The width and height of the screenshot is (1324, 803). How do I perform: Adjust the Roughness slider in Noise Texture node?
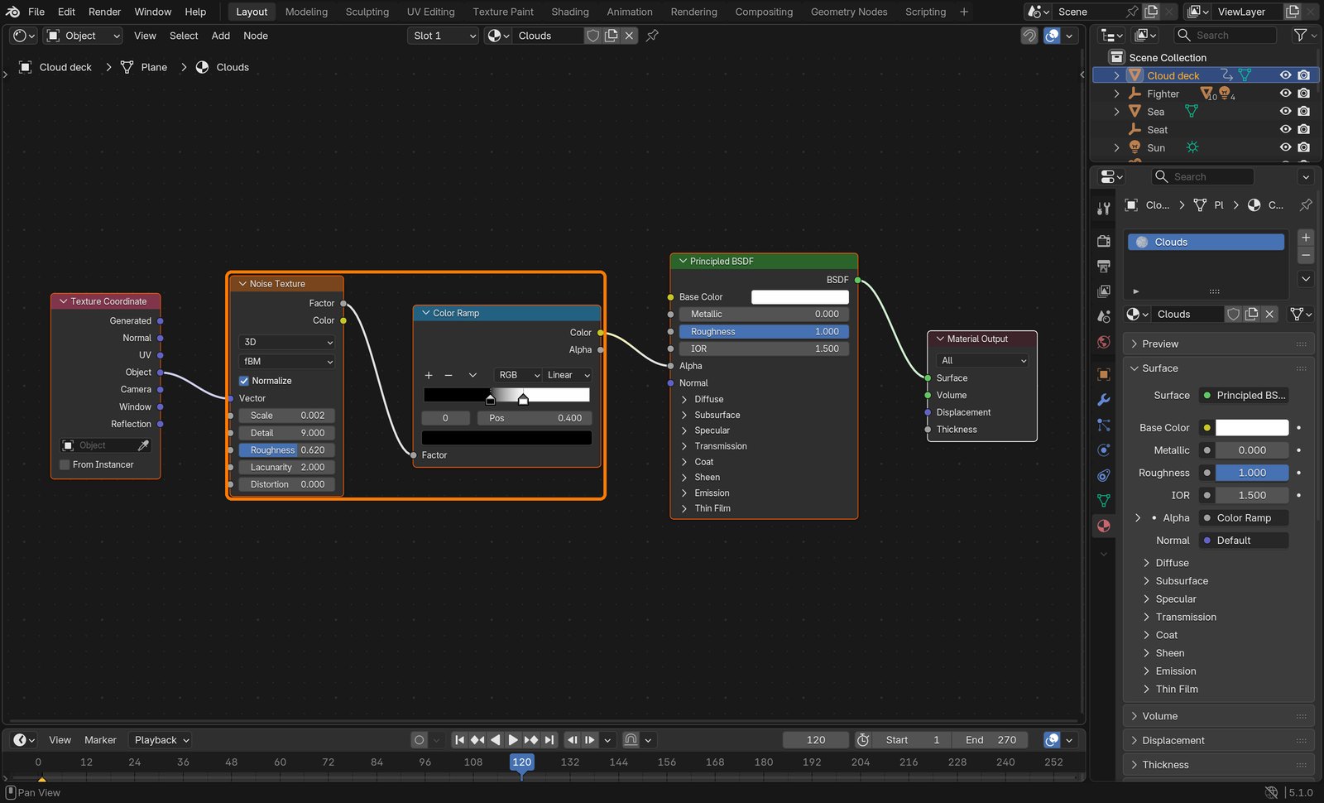(287, 450)
